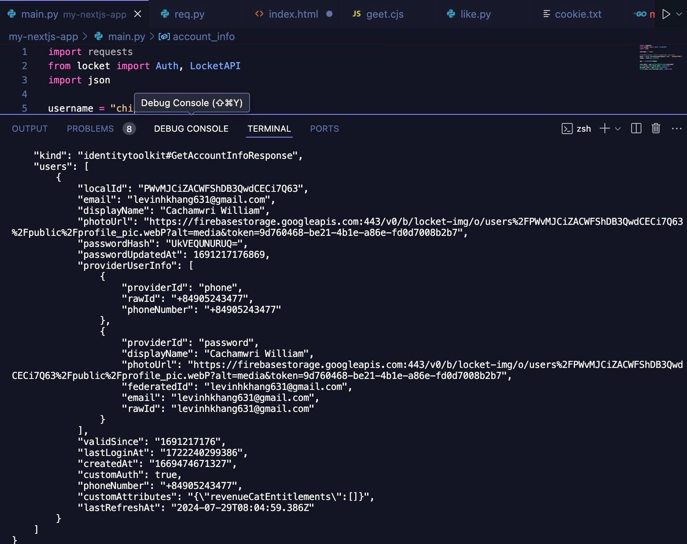This screenshot has width=687, height=544.
Task: Expand the terminal launch profile dropdown
Action: (618, 129)
